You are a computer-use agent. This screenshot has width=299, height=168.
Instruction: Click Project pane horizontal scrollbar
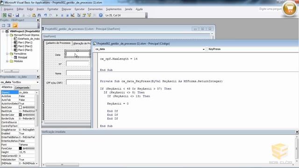click(x=20, y=71)
